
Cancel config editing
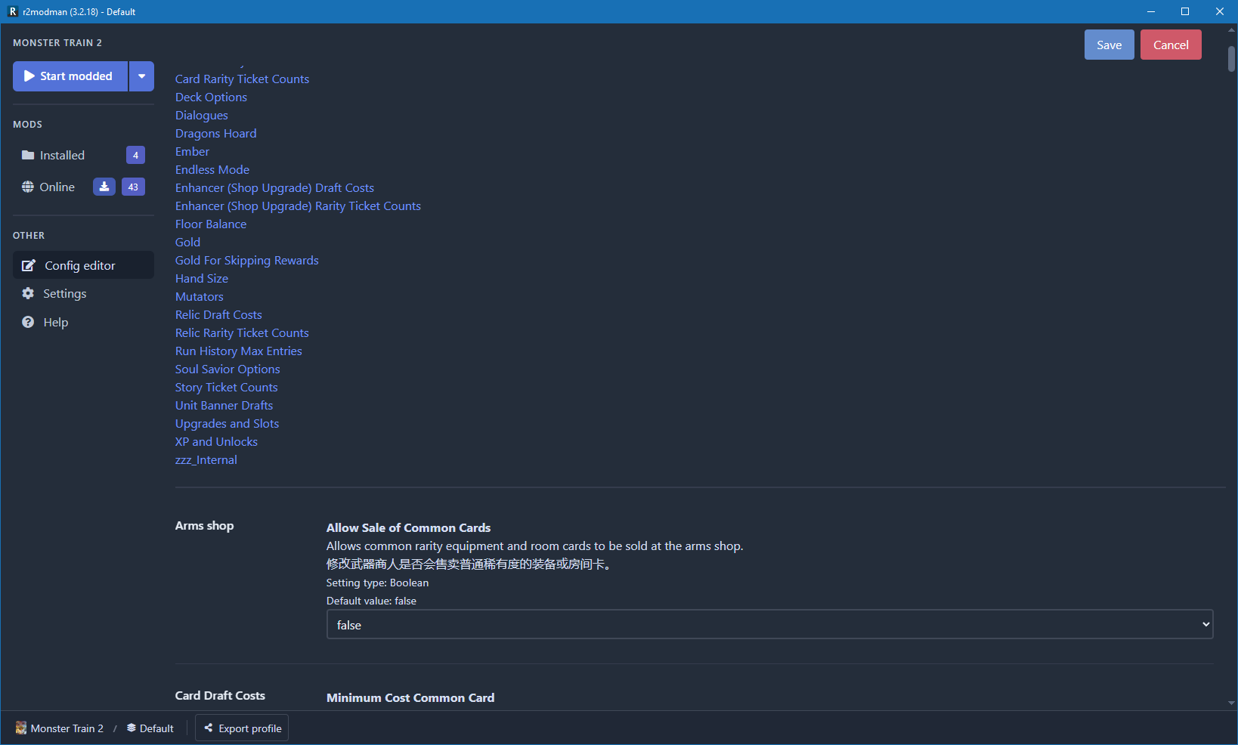coord(1171,45)
